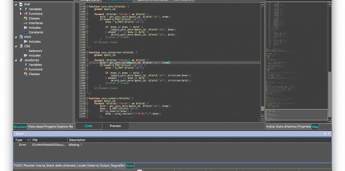Open the Output tab

105,165
